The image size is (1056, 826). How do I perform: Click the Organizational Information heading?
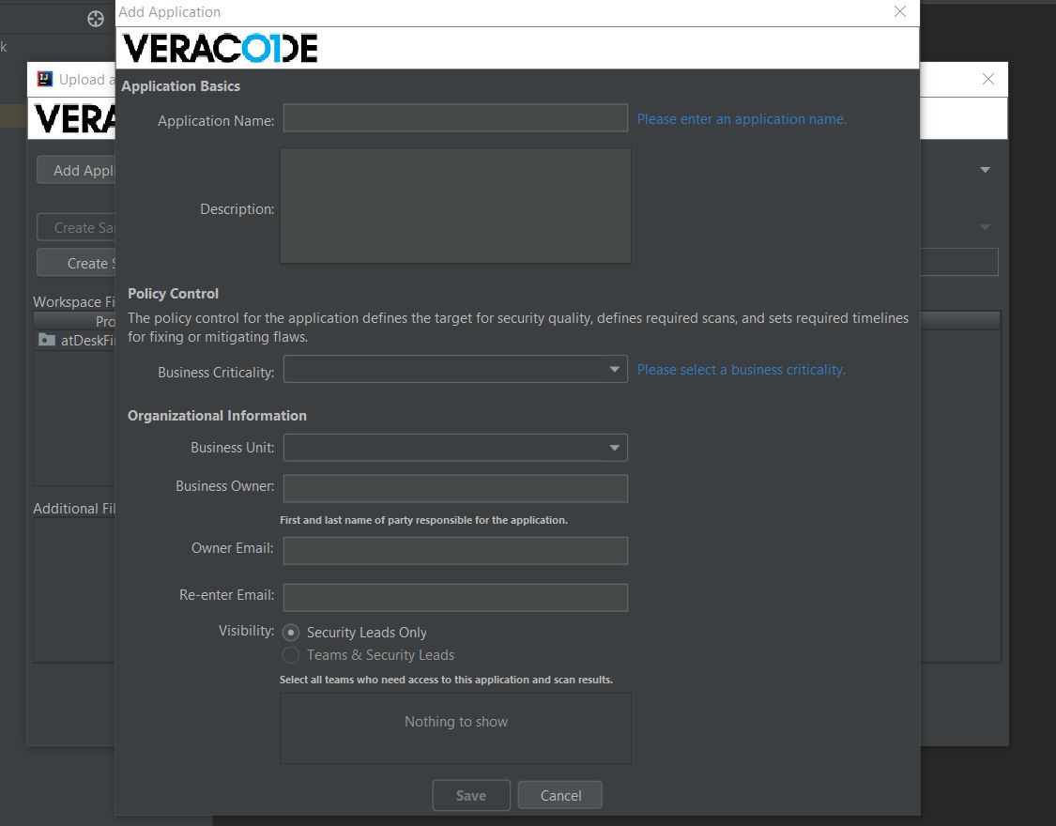pos(217,416)
